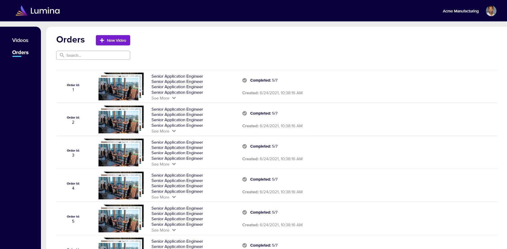Click completed checkmark icon for order 1
Viewport: 507px width, 249px height.
[x=245, y=80]
